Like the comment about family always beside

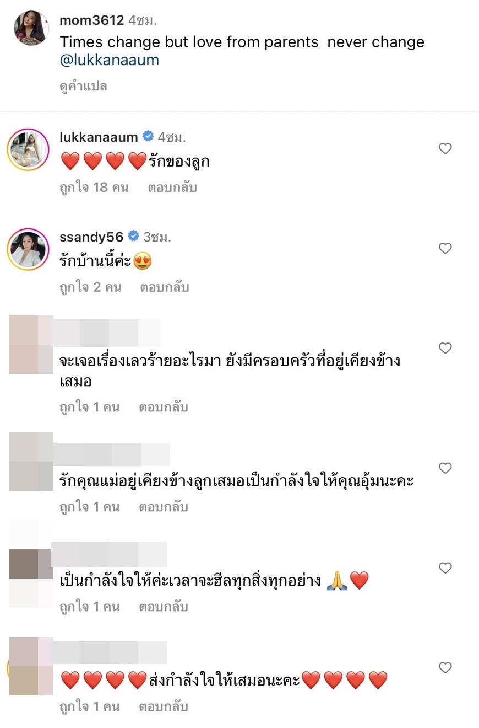click(x=445, y=348)
